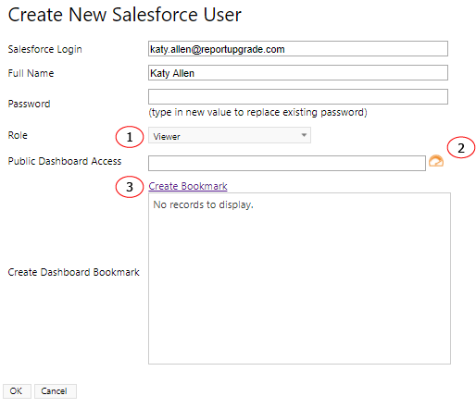Click the Cancel button
This screenshot has width=476, height=408.
(x=56, y=391)
